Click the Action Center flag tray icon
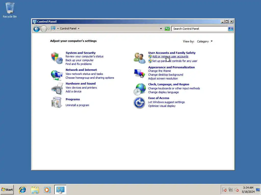The width and height of the screenshot is (261, 195). (x=224, y=190)
